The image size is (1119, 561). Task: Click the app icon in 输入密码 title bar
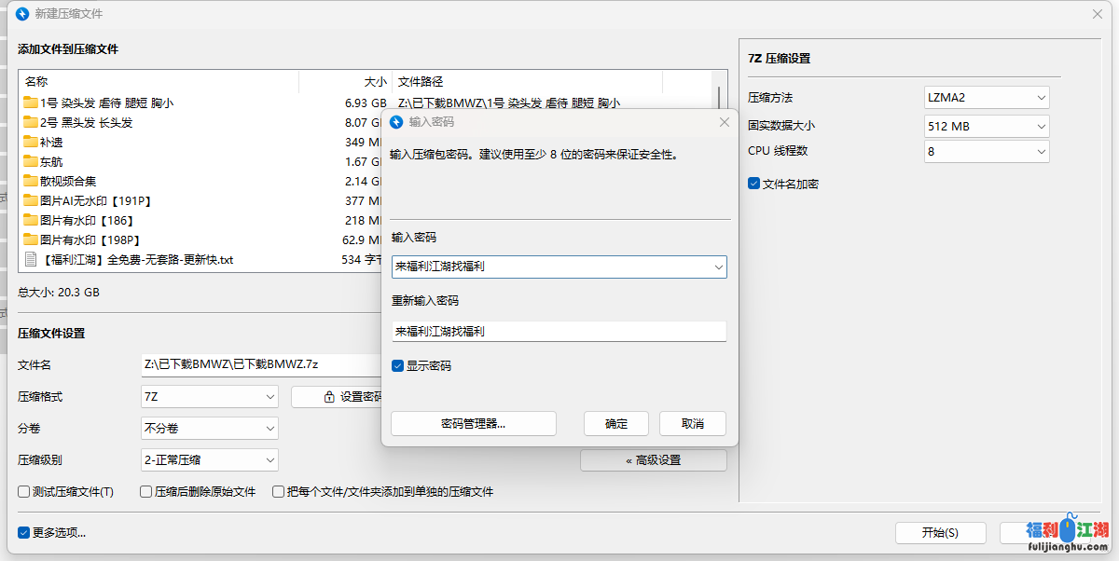click(396, 122)
